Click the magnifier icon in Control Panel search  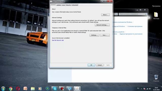146,14
